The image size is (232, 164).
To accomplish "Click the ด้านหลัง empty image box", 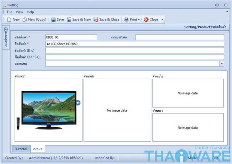I will (117, 110).
